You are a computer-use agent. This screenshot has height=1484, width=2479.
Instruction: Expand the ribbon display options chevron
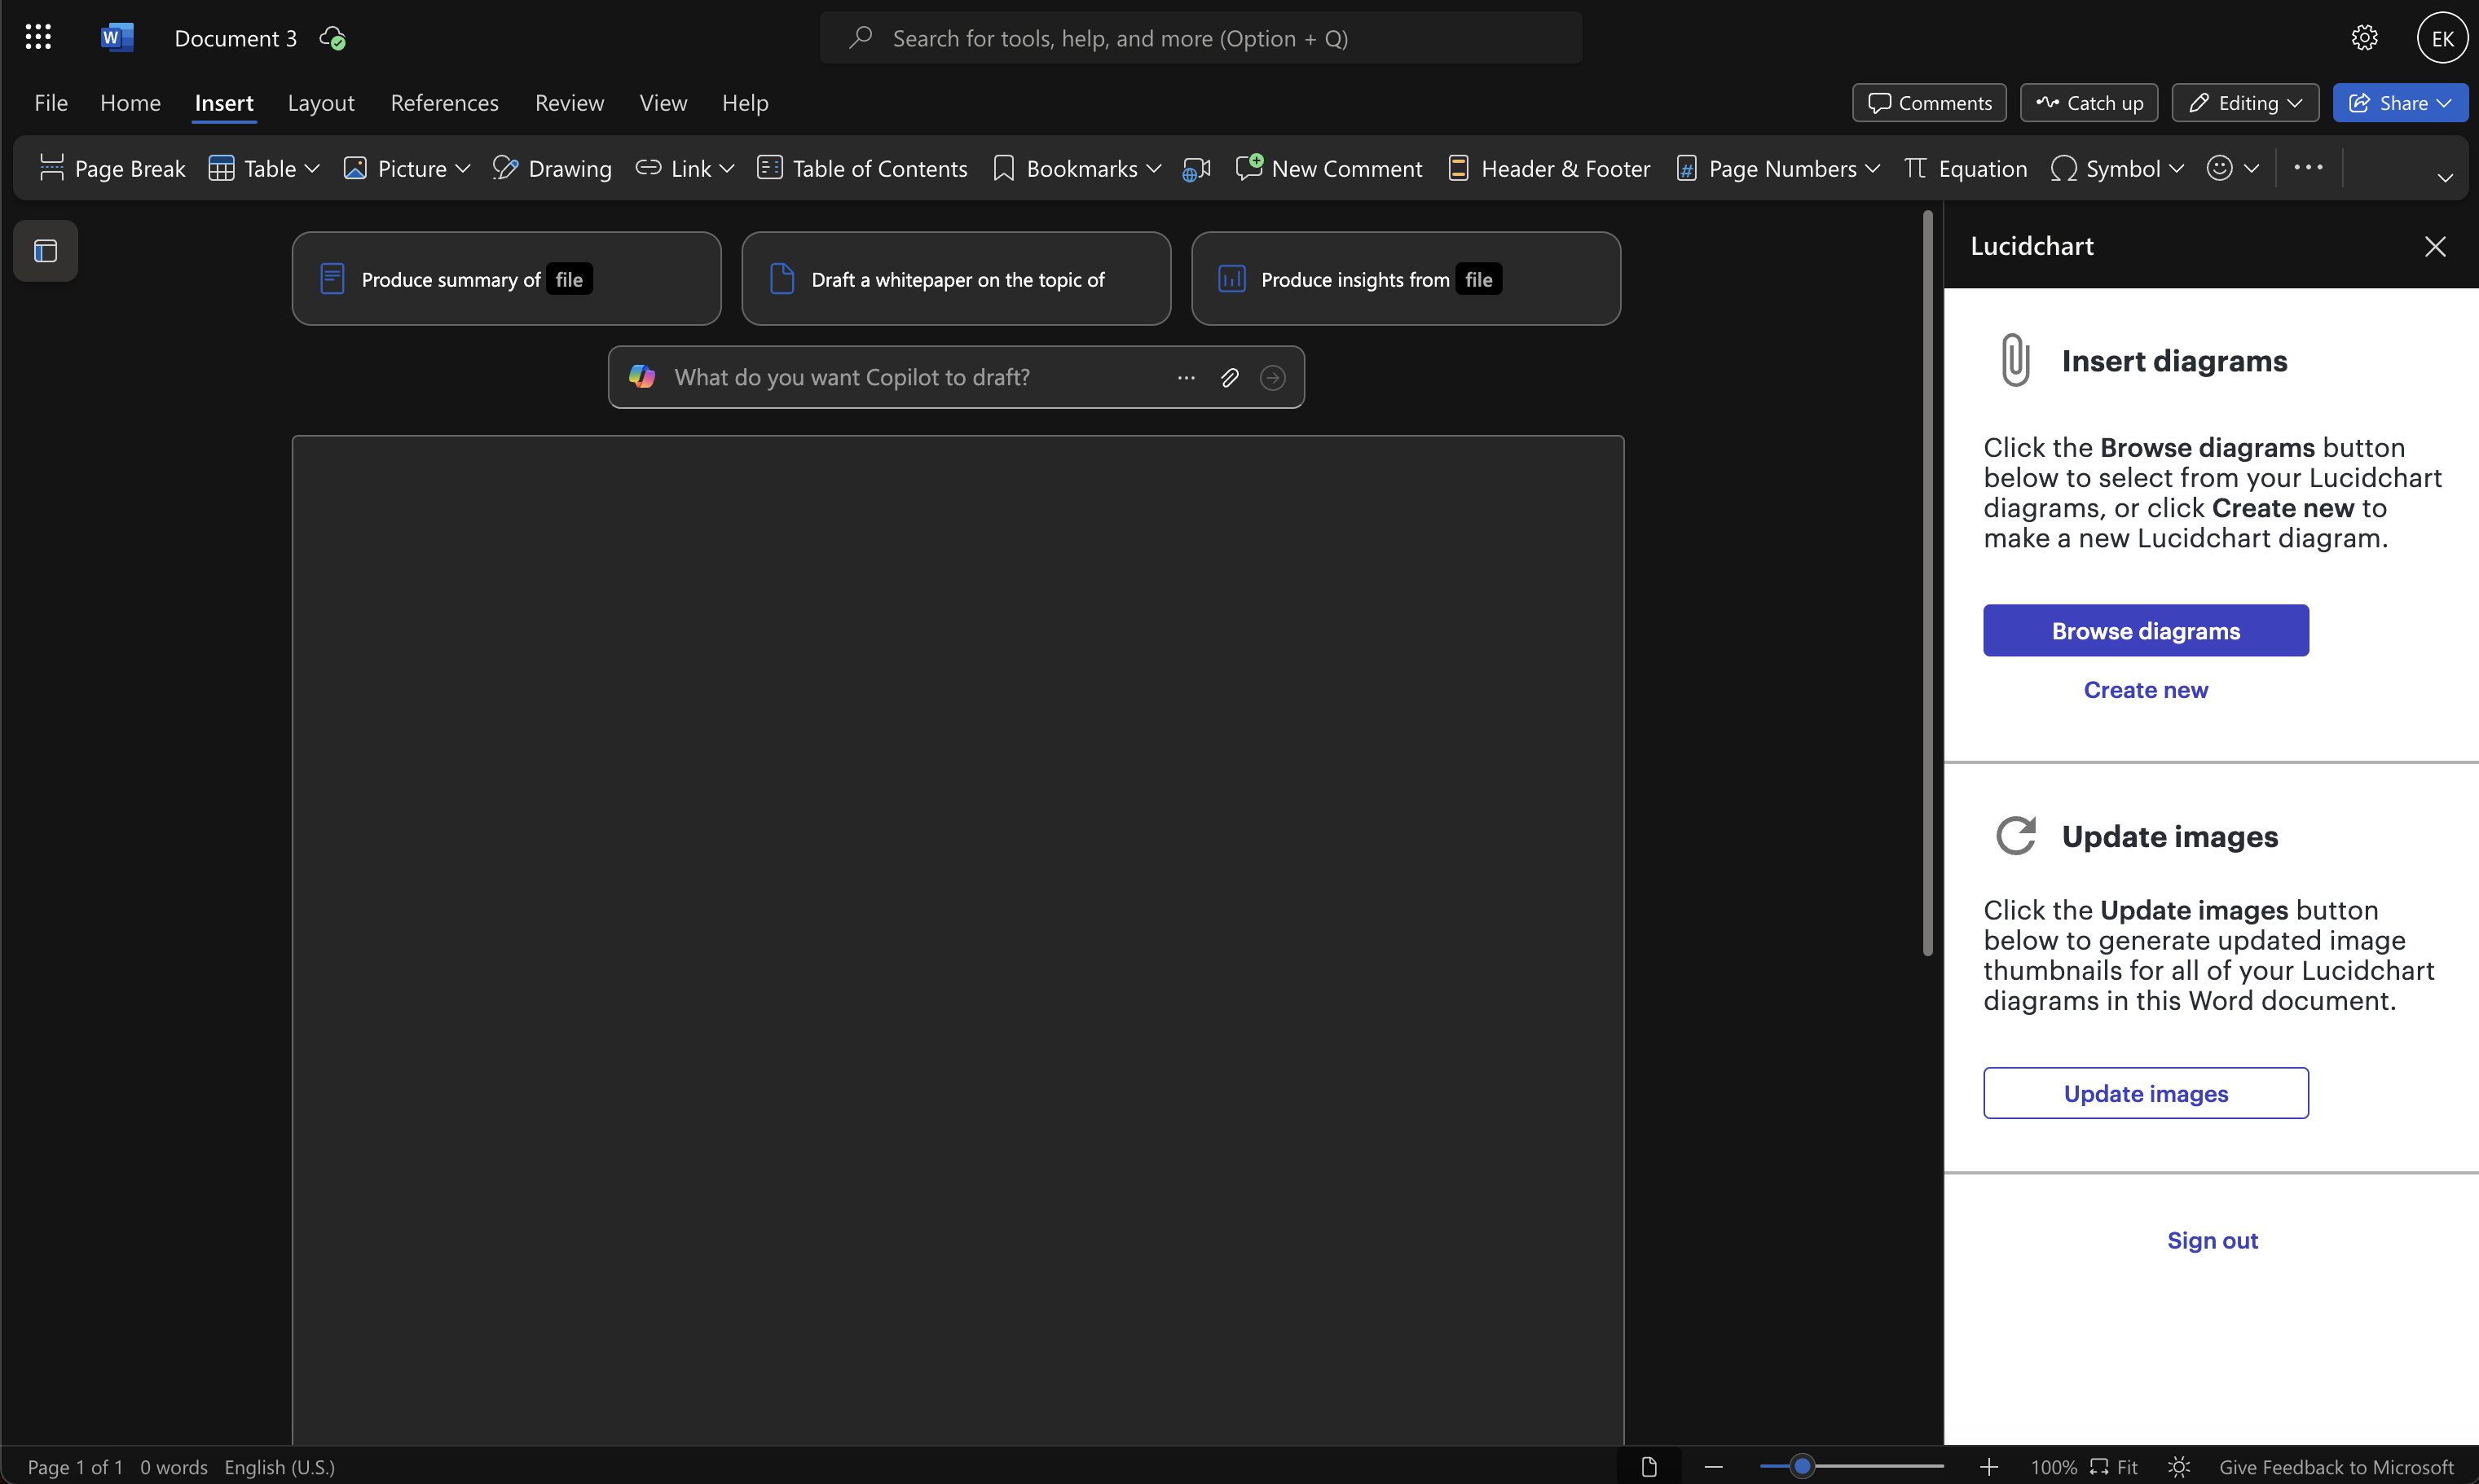(x=2445, y=178)
